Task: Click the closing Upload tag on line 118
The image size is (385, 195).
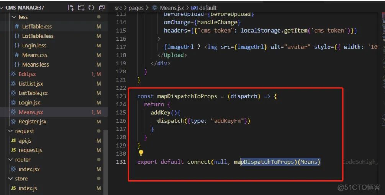Action: click(172, 55)
